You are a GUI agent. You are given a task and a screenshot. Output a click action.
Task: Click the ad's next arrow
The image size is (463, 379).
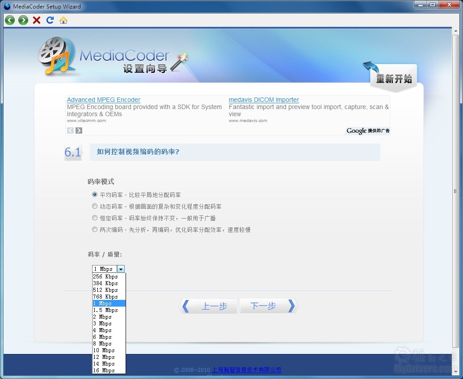[79, 131]
